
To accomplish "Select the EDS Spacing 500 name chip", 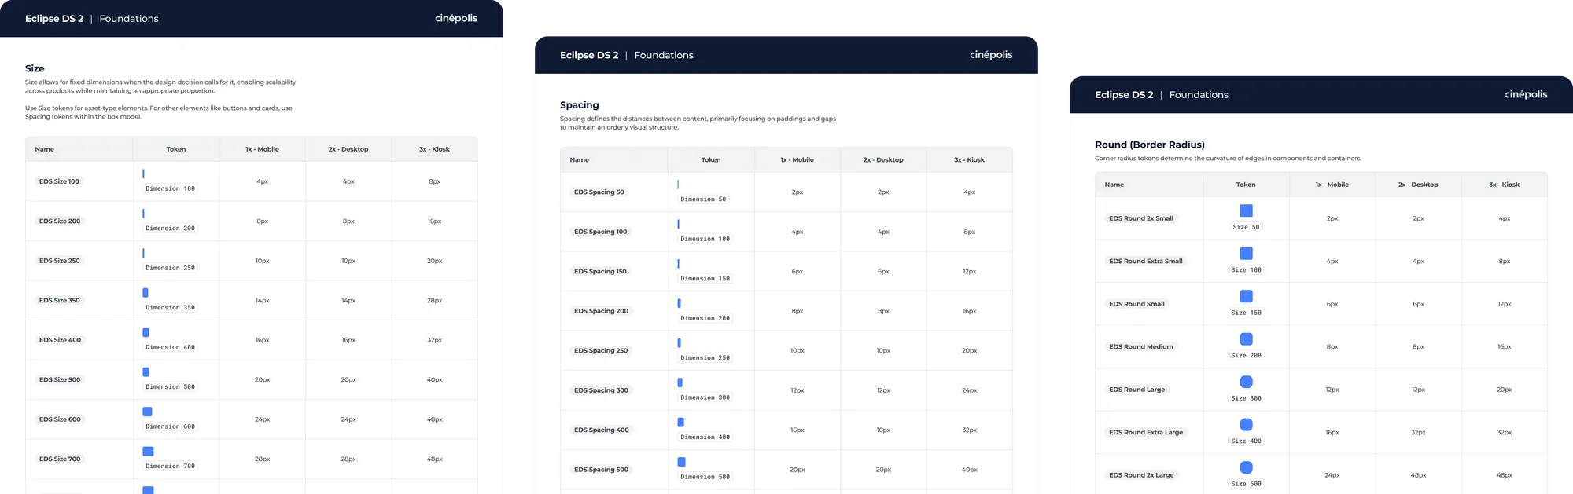I will [x=601, y=470].
